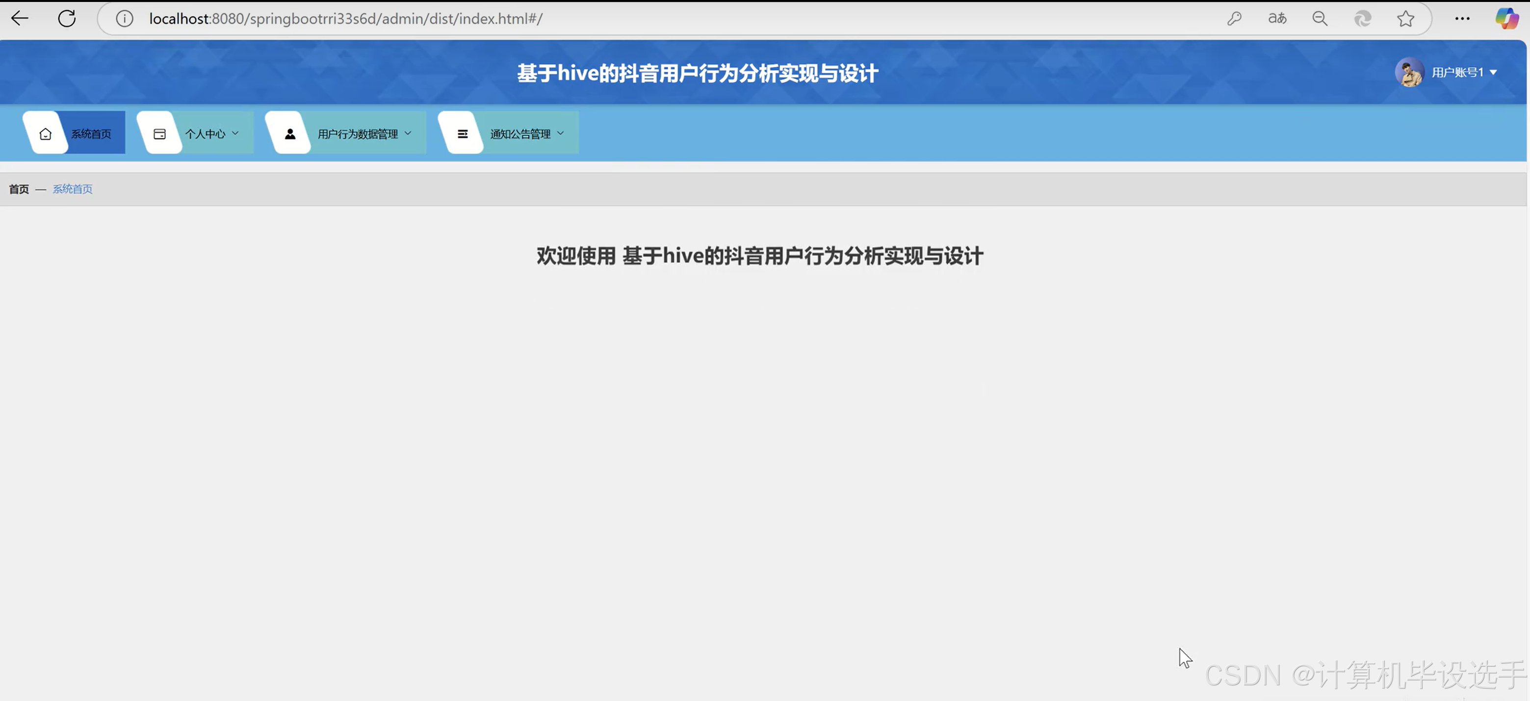
Task: Reload the page with the refresh icon
Action: [x=67, y=19]
